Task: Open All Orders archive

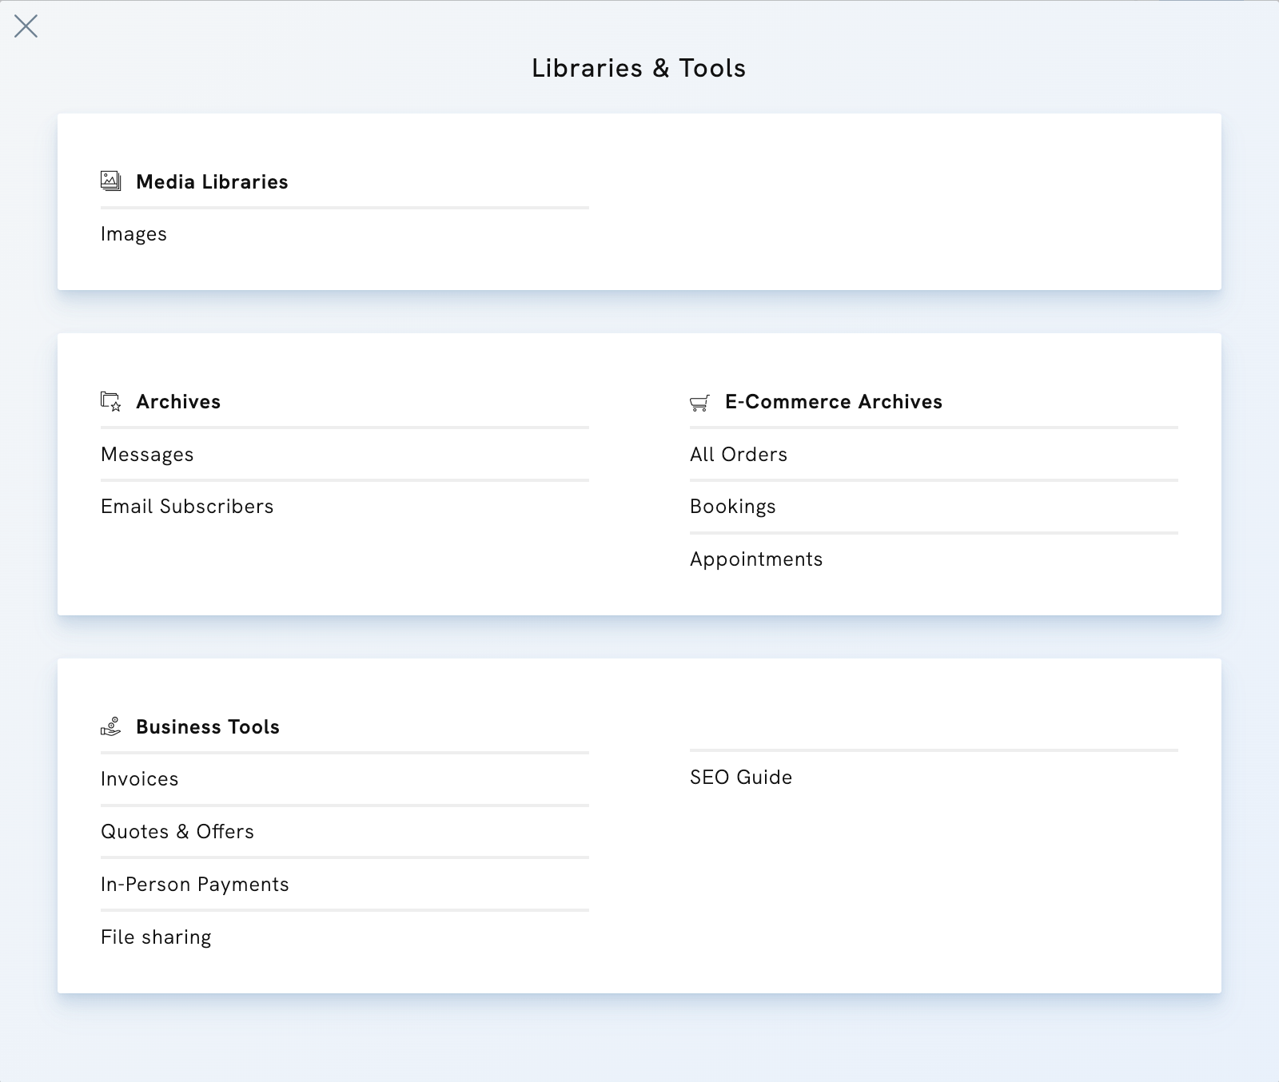Action: (x=739, y=454)
